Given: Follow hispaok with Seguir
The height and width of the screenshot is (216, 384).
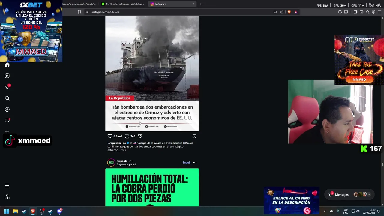Looking at the screenshot, I should (x=187, y=162).
